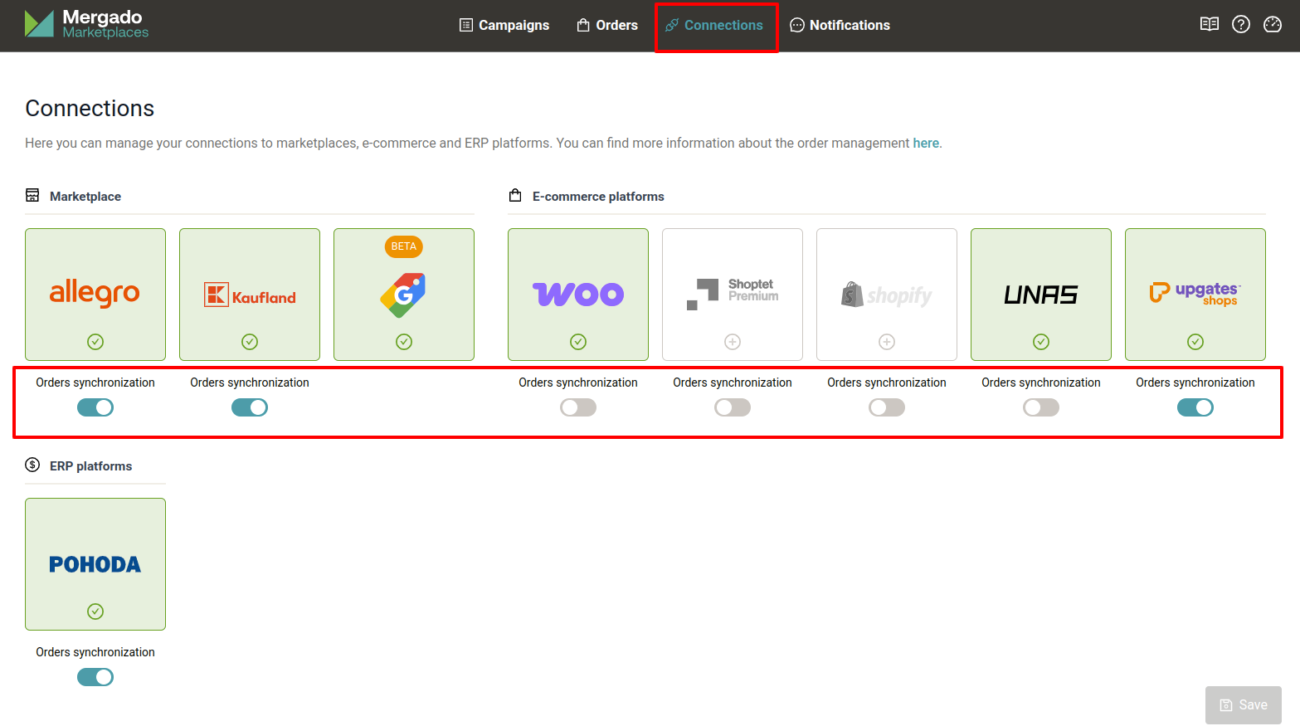Image resolution: width=1300 pixels, height=726 pixels.
Task: Click Orders synchronization label under UNAS
Action: pyautogui.click(x=1041, y=382)
